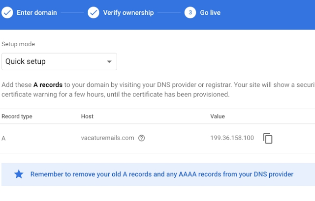This screenshot has height=201, width=315.
Task: Click the Host column header
Action: coord(87,116)
